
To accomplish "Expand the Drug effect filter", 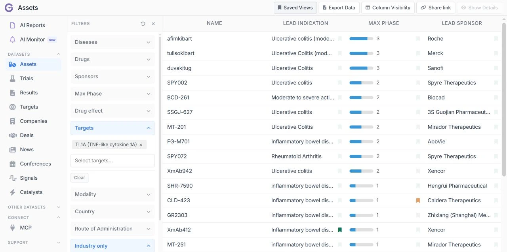I will pos(112,111).
